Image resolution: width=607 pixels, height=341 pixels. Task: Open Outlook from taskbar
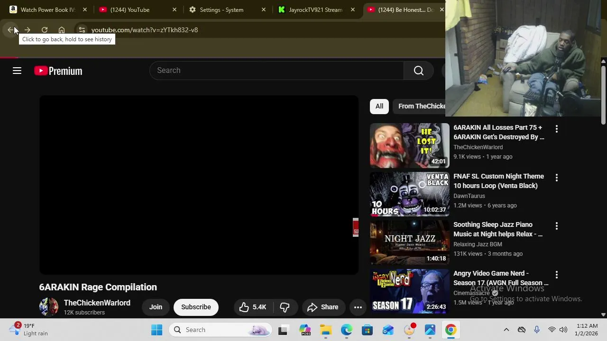[388, 330]
